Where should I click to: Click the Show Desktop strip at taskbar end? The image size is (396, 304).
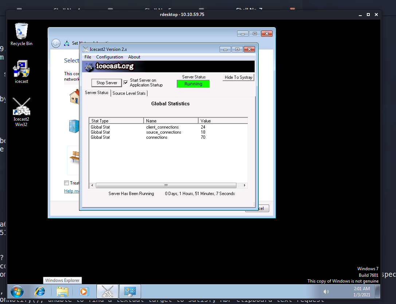377,291
